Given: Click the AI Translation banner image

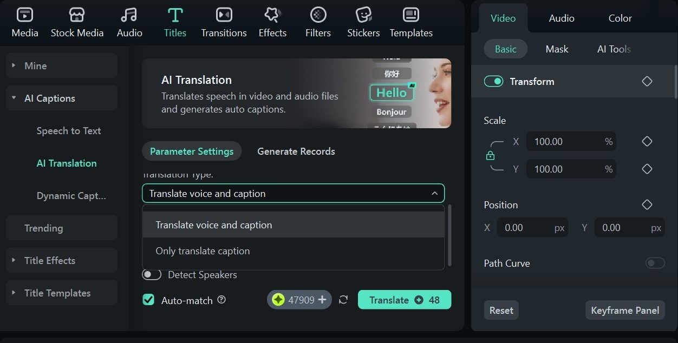Looking at the screenshot, I should [x=296, y=93].
